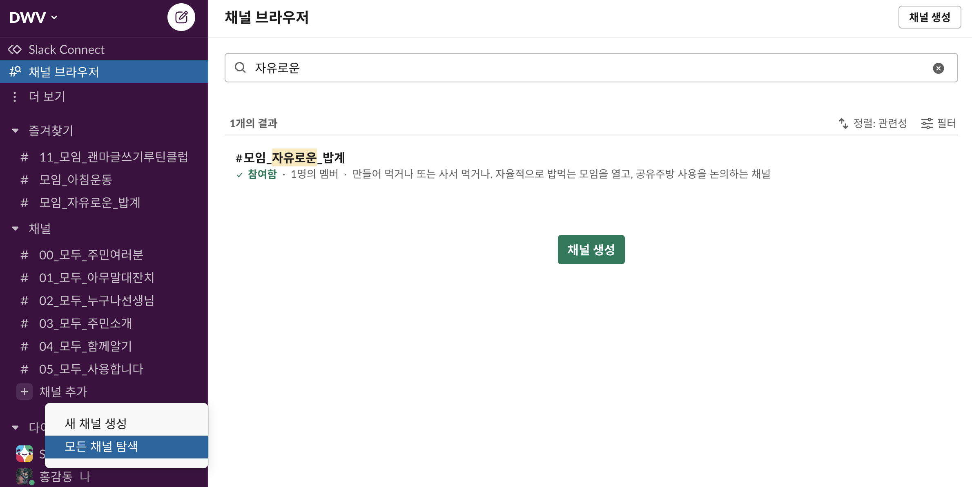
Task: Clear the search field with X icon
Action: point(939,68)
